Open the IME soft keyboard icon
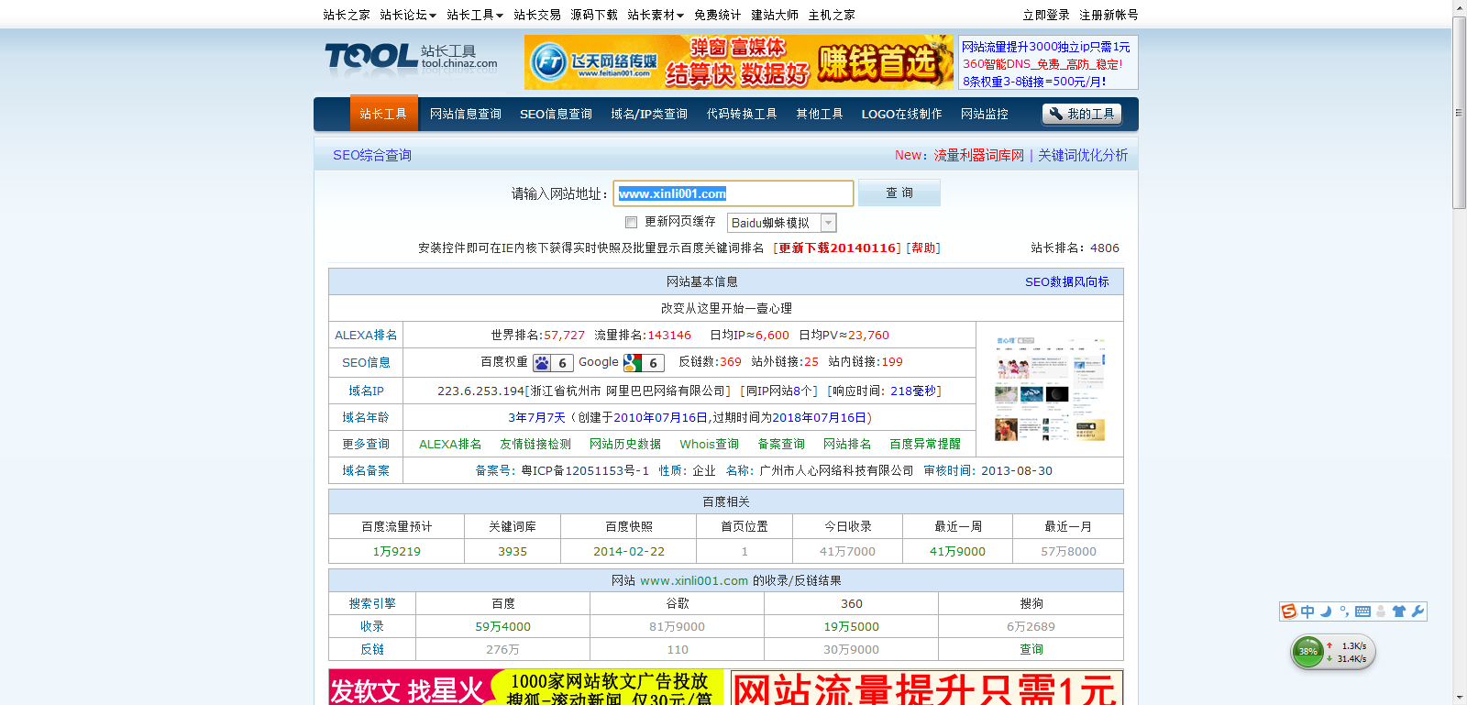1467x705 pixels. pyautogui.click(x=1362, y=611)
